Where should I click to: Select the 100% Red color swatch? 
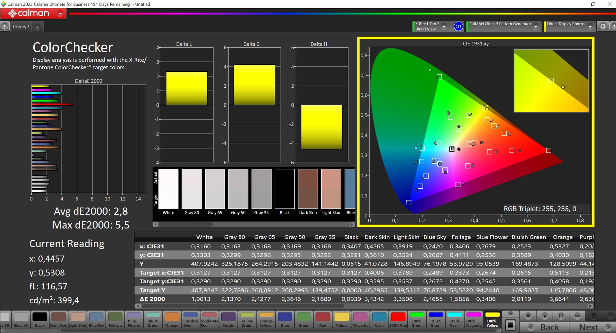pos(398,319)
